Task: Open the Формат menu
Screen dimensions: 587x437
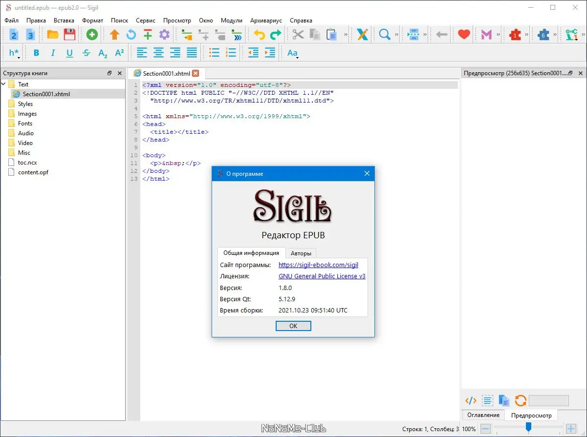Action: click(x=92, y=21)
